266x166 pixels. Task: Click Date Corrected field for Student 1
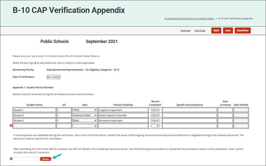coord(225,110)
